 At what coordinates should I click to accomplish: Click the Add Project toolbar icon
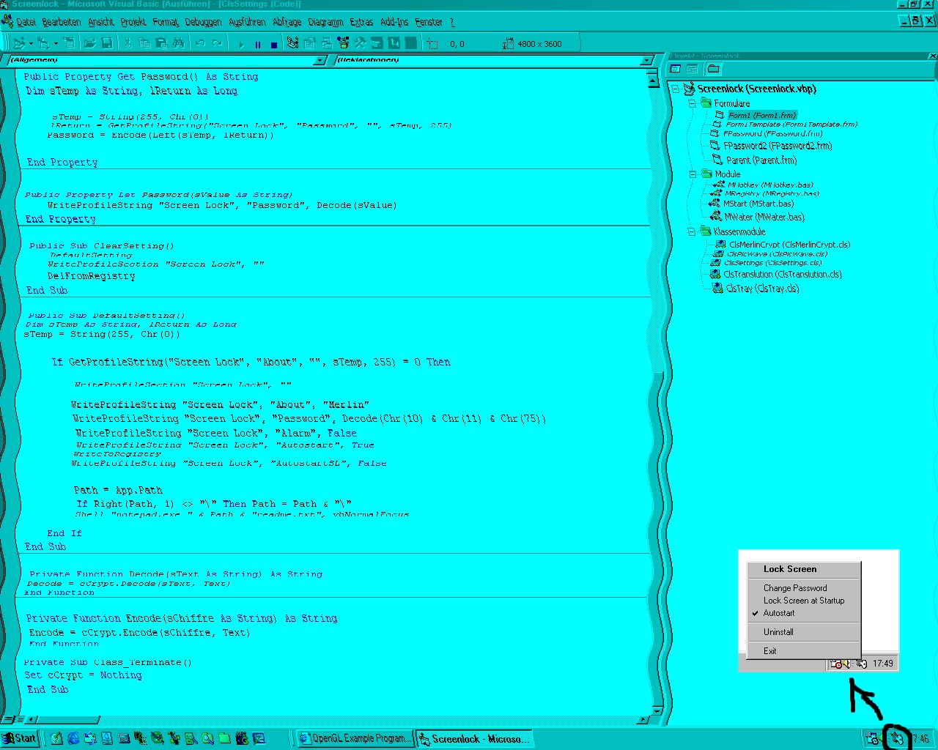19,44
